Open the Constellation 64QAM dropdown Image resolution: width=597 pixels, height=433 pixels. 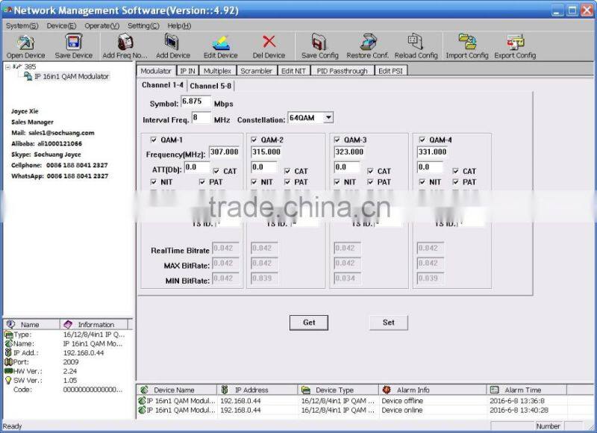click(328, 118)
